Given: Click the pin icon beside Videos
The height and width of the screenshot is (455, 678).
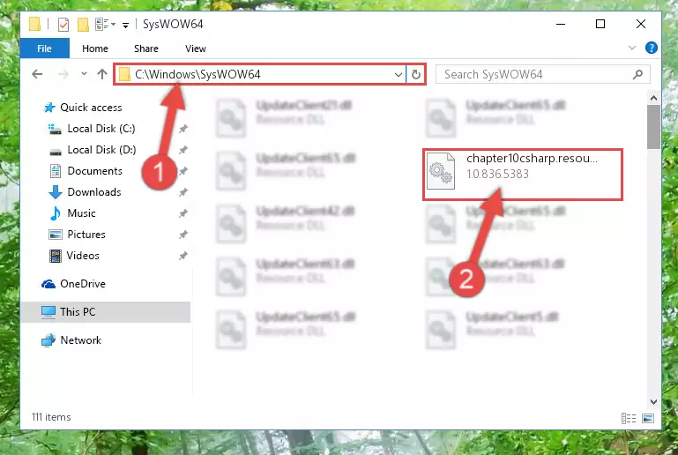Looking at the screenshot, I should click(183, 256).
